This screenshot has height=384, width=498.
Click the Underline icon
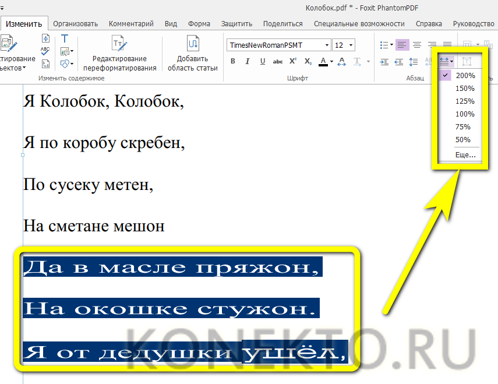(x=262, y=61)
